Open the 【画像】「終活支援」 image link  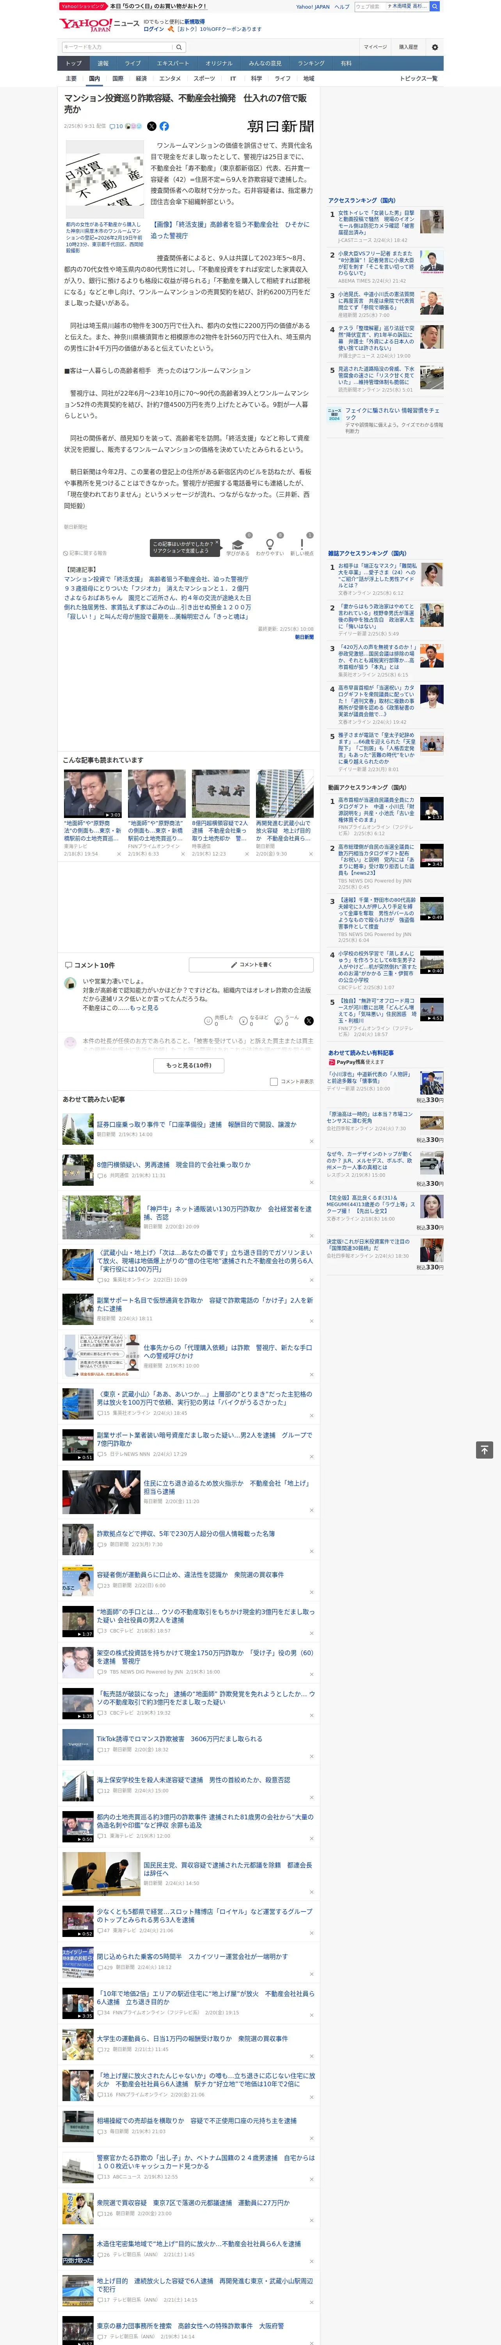(230, 229)
